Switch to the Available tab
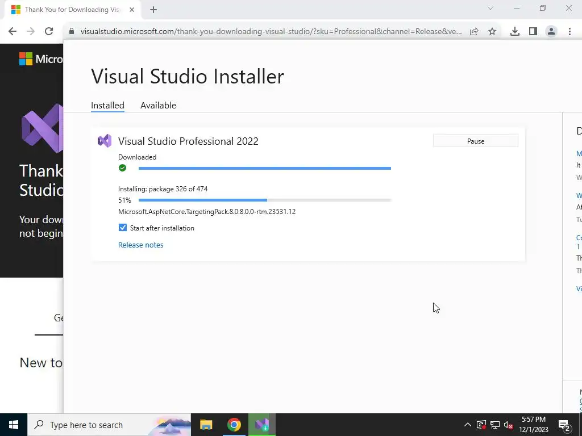Image resolution: width=582 pixels, height=436 pixels. [158, 105]
